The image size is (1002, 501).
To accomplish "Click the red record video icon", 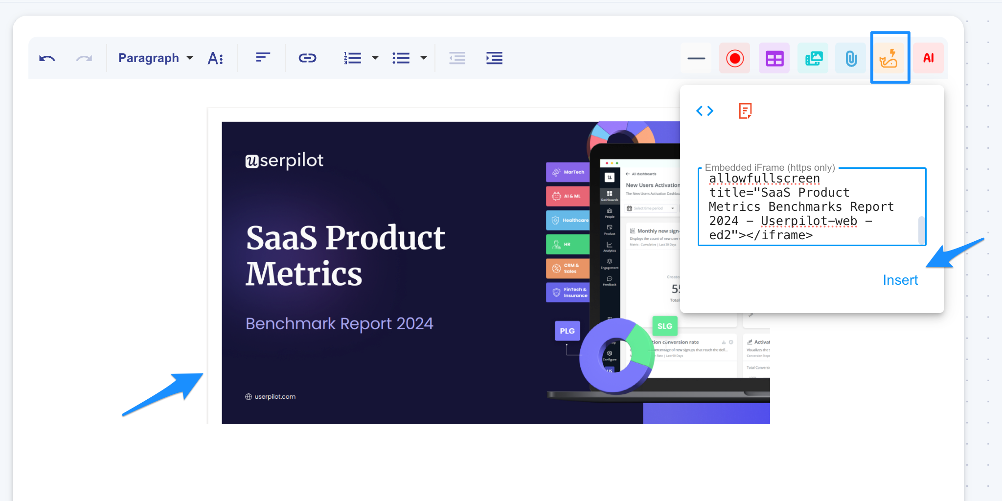I will point(734,58).
